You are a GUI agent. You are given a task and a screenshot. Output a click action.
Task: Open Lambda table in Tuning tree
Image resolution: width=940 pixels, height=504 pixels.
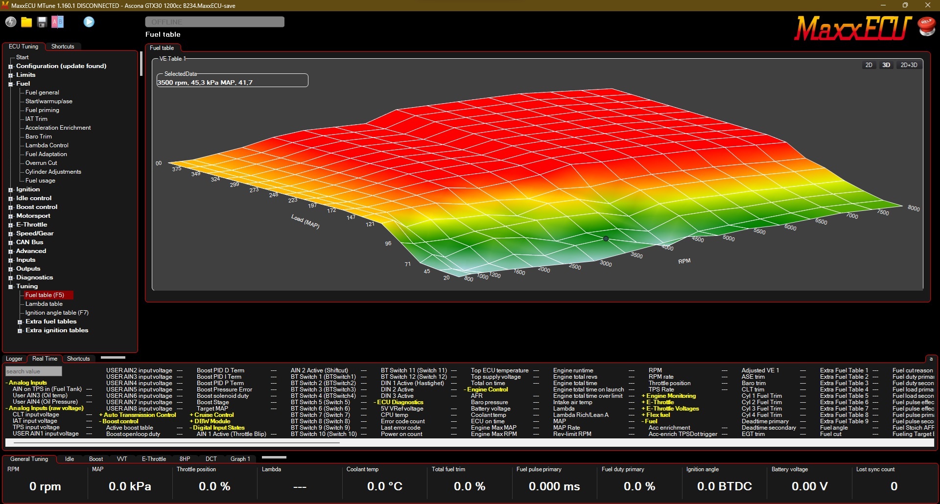pyautogui.click(x=44, y=304)
